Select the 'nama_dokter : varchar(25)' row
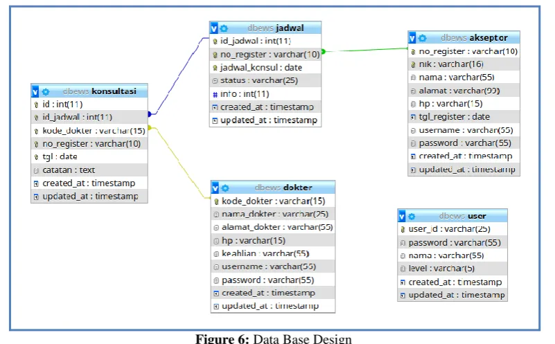 273,215
